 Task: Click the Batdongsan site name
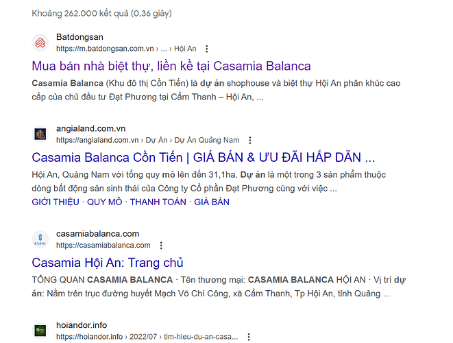(79, 37)
